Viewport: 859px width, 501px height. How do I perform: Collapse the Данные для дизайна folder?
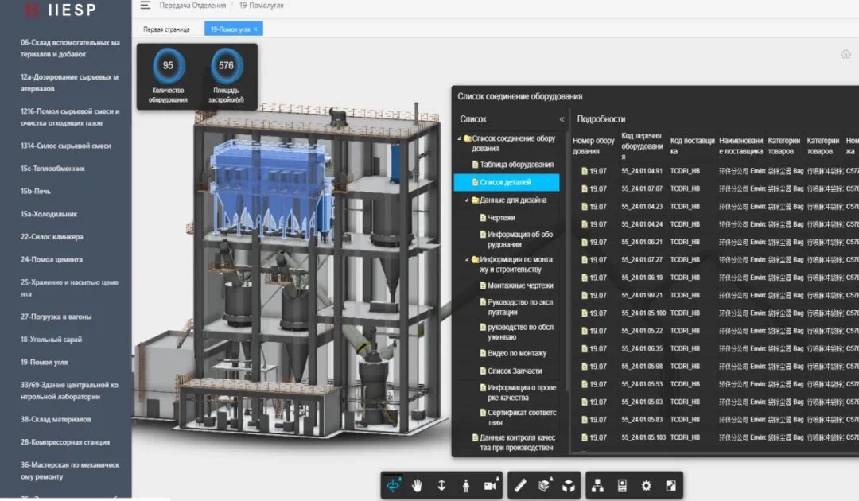click(468, 200)
